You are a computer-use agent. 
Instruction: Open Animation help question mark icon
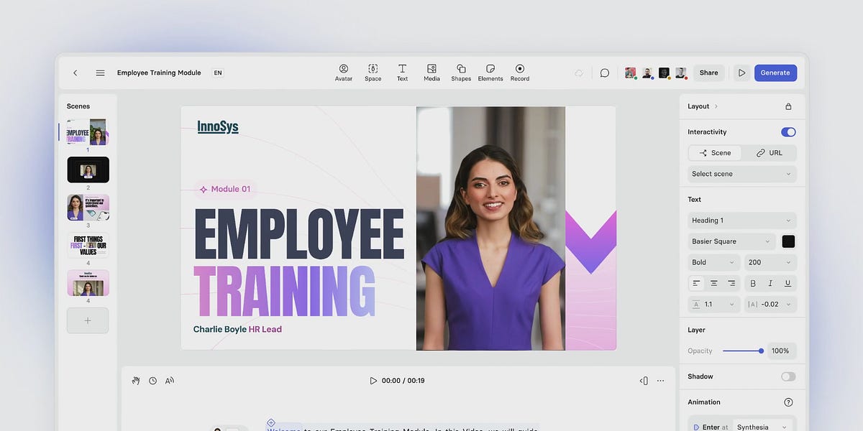(x=788, y=402)
